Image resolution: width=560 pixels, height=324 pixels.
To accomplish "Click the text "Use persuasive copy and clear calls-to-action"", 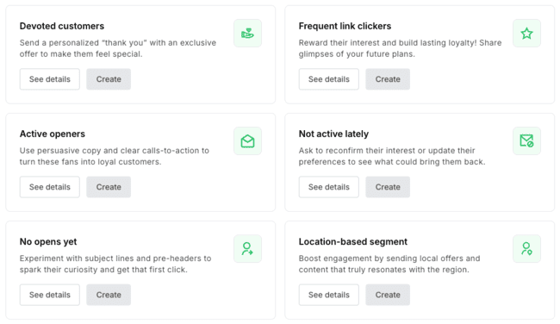I will 109,151.
